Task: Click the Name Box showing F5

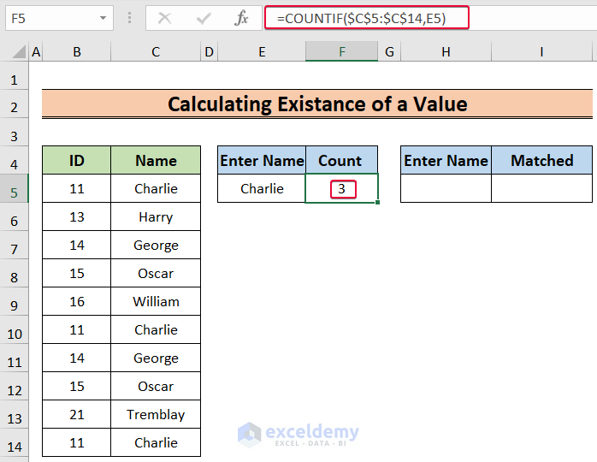Action: coord(59,18)
